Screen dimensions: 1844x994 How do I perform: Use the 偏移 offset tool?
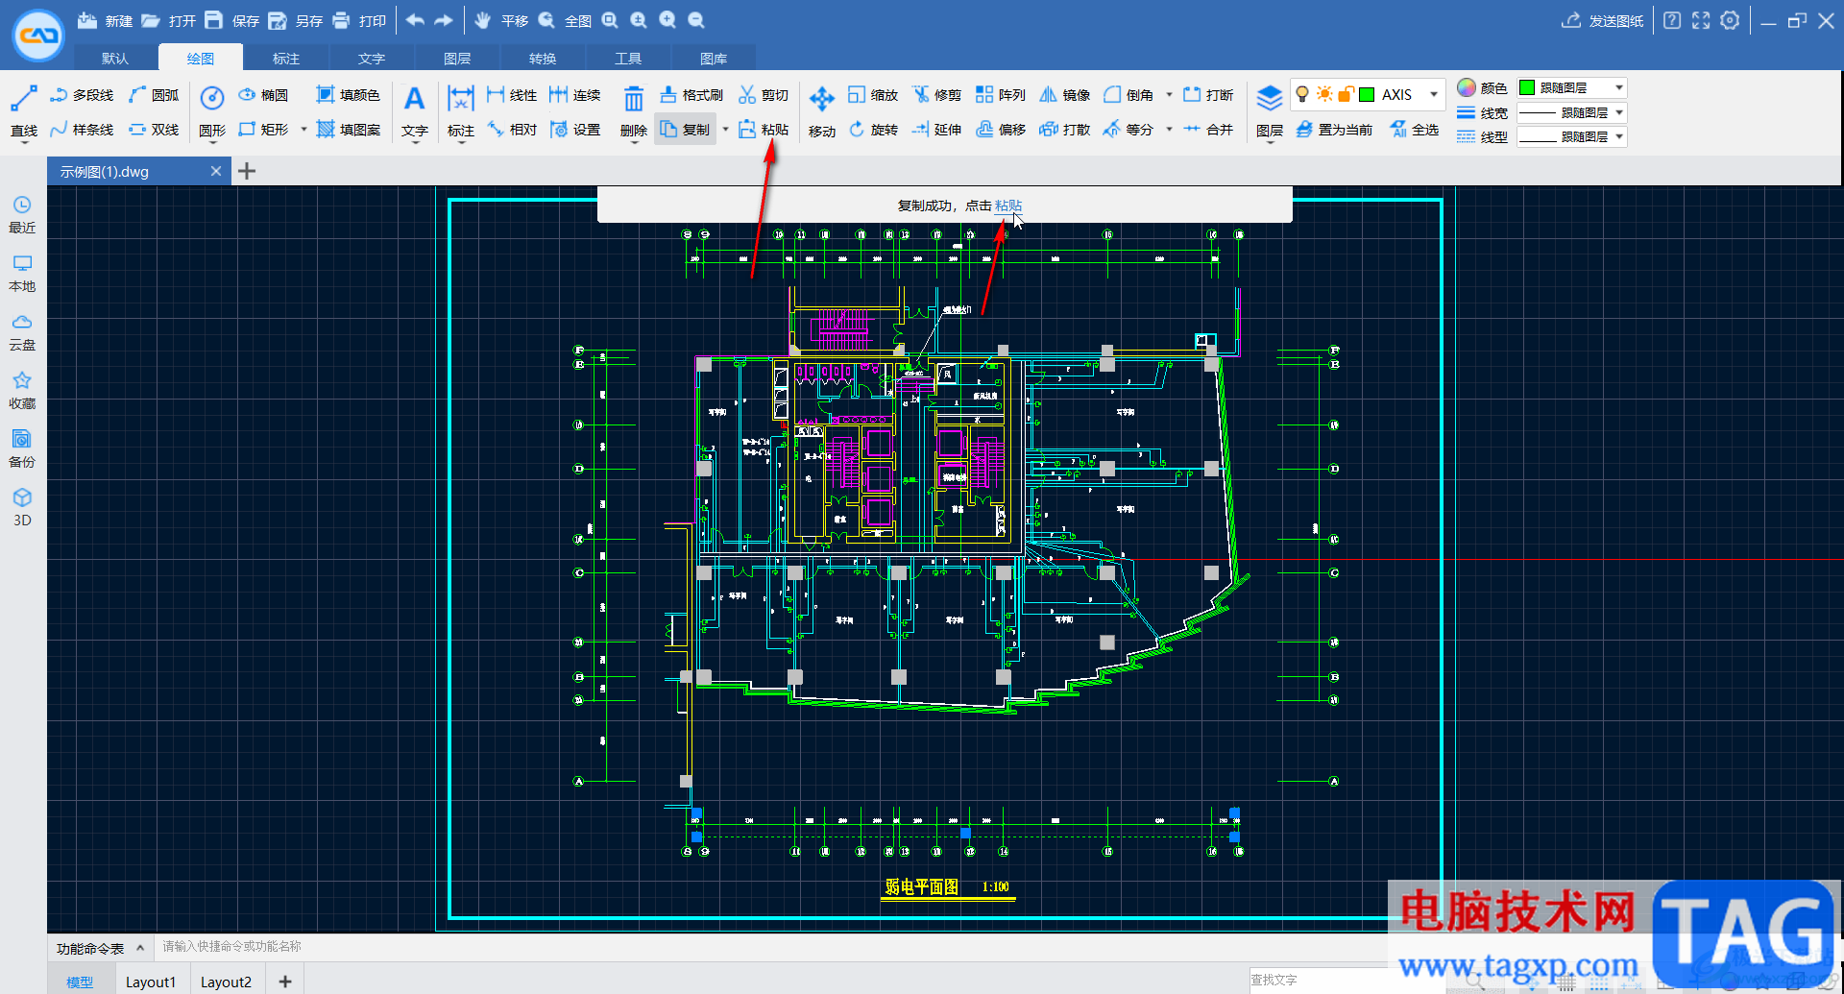click(x=1001, y=130)
